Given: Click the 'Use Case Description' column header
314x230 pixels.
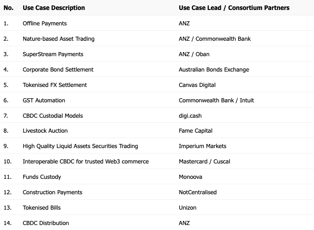Looking at the screenshot, I should (54, 8).
